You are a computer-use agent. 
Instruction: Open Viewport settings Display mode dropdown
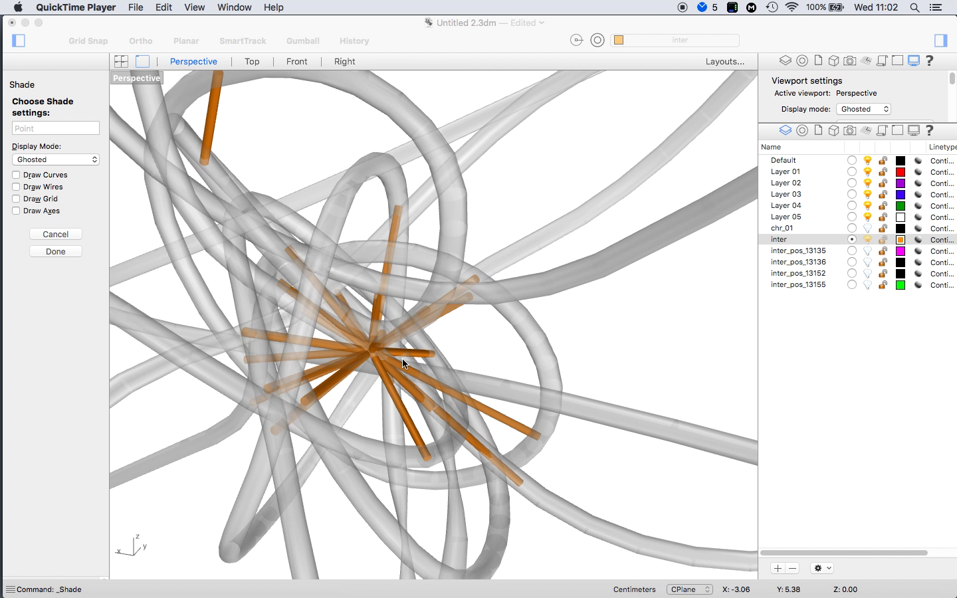863,109
